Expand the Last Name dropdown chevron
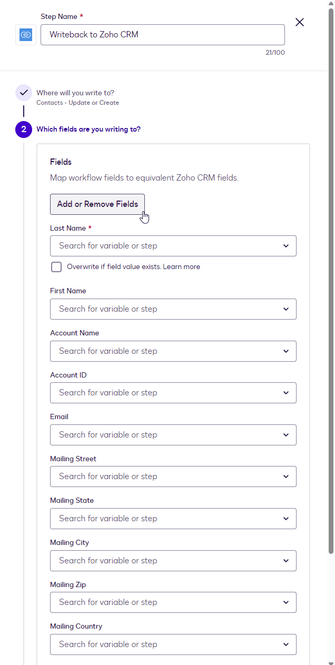Viewport: 335px width, 665px height. pos(286,246)
